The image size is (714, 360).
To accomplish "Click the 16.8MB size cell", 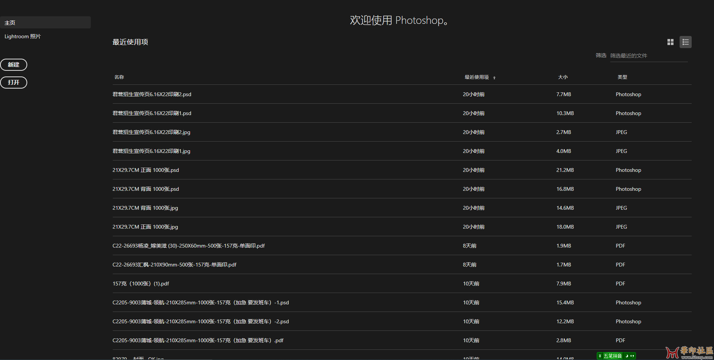I will tap(565, 189).
